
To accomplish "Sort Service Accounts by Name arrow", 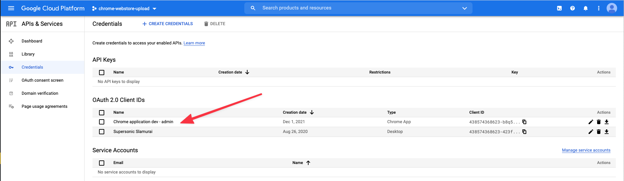I will [308, 163].
